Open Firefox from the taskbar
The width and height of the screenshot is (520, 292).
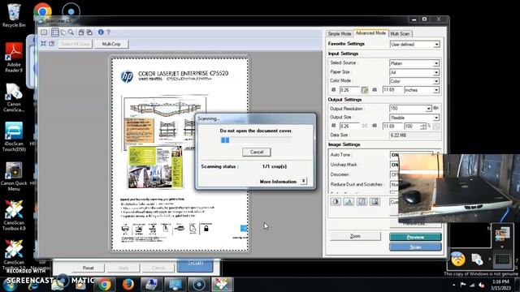point(128,285)
